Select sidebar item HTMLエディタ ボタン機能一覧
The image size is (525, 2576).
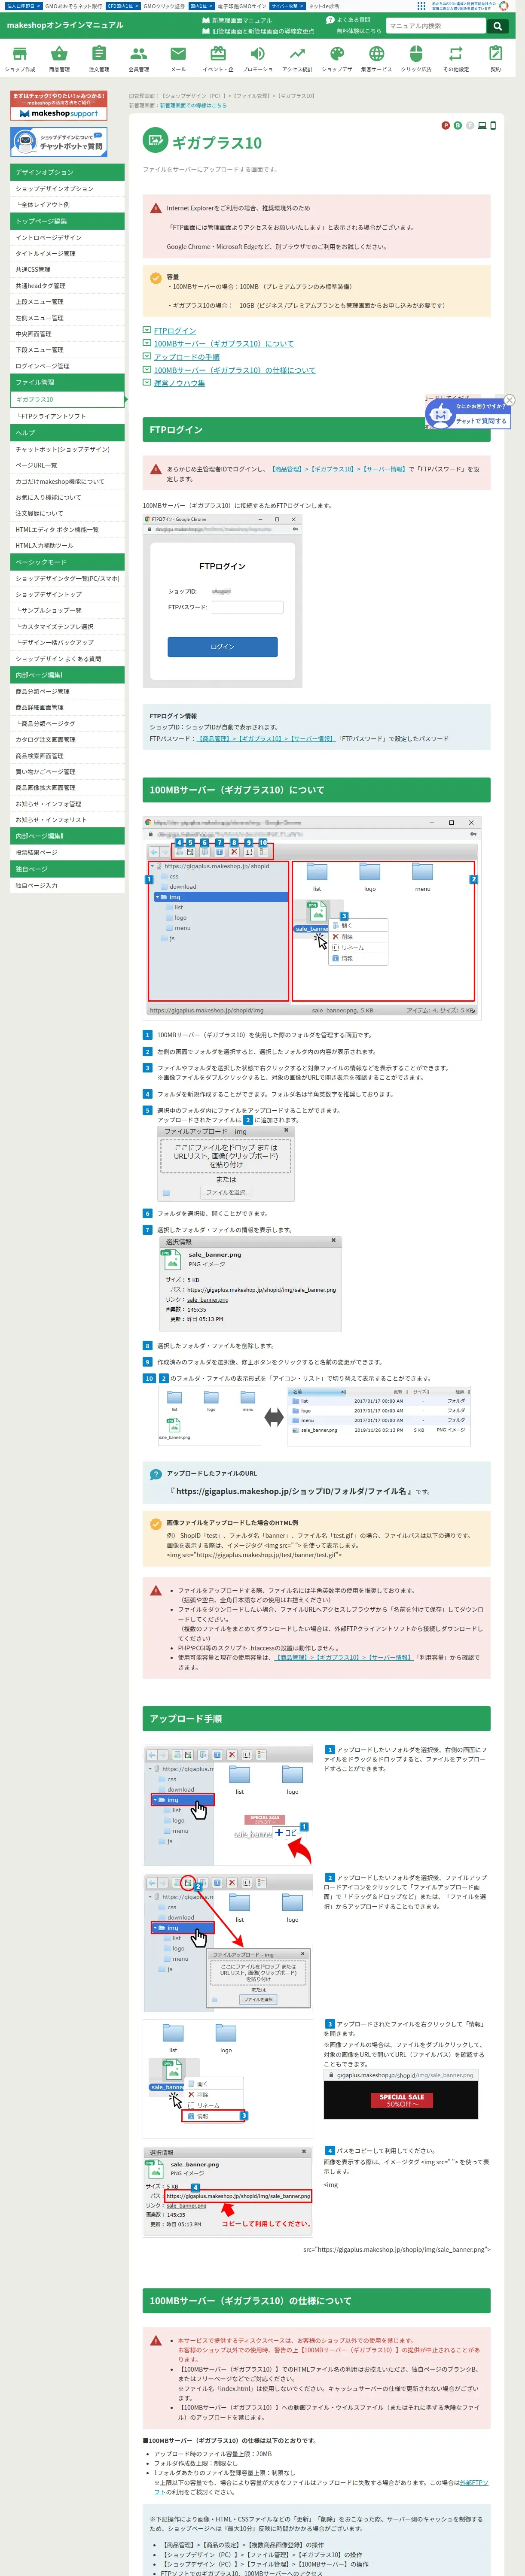(67, 529)
